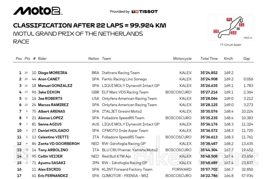The image size is (267, 179).
Task: Click the Tissot sponsor logo
Action: (x=145, y=12)
